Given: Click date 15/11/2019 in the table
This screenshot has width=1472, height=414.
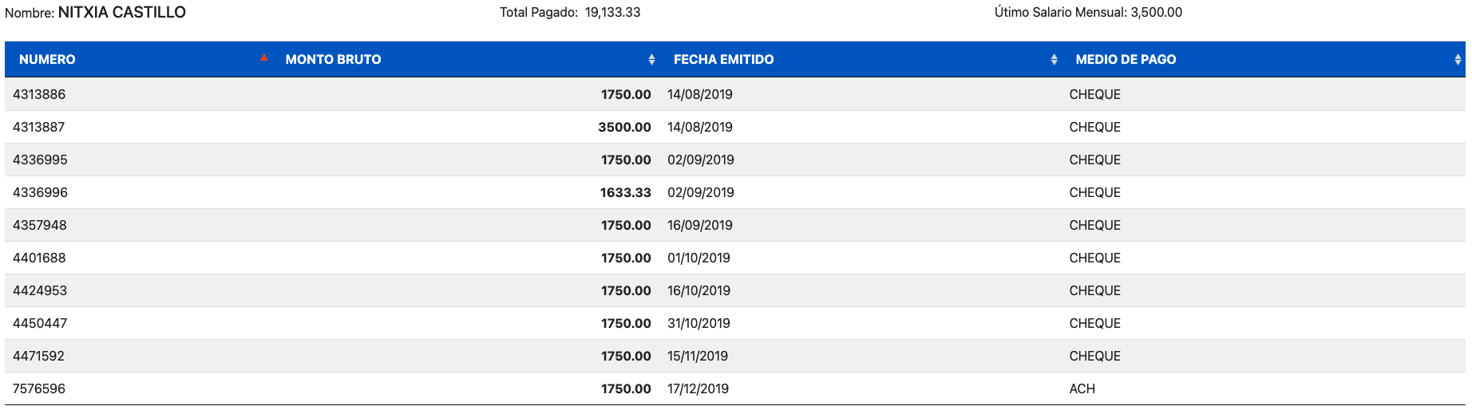Looking at the screenshot, I should [x=698, y=356].
